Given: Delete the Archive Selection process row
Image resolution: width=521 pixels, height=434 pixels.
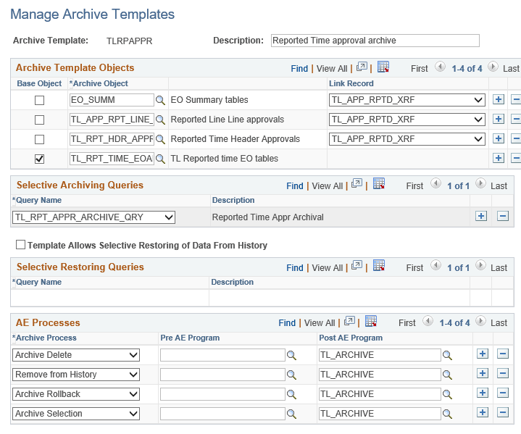Looking at the screenshot, I should 503,412.
